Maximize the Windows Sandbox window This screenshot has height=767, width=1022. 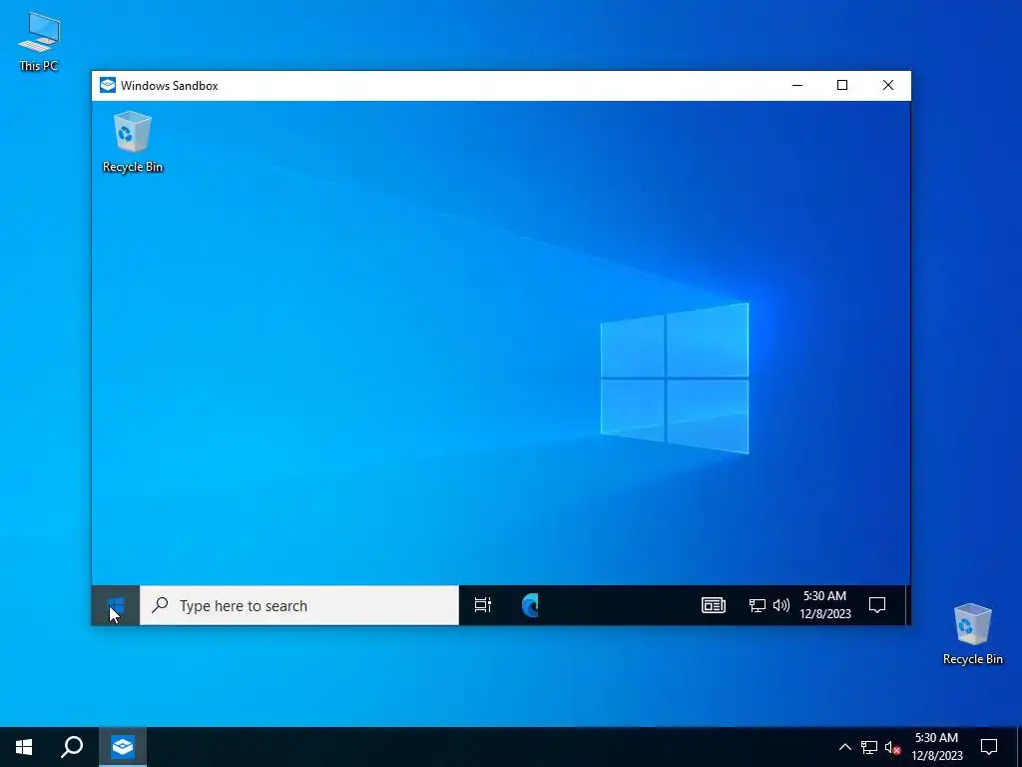(x=842, y=86)
